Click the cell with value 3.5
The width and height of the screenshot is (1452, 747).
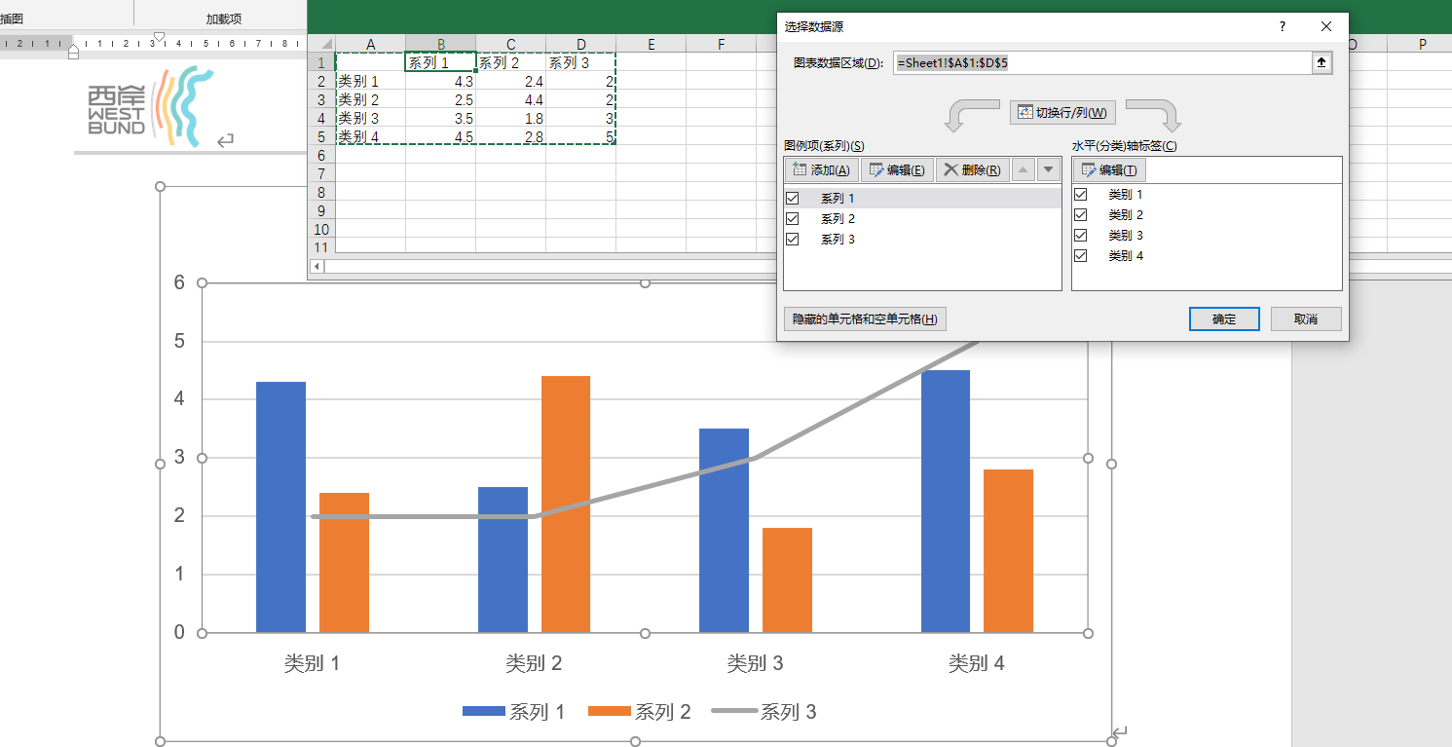440,119
